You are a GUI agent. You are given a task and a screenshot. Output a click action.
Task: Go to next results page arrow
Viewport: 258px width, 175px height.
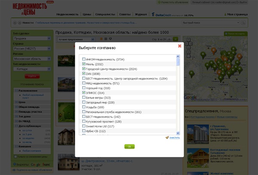pyautogui.click(x=175, y=39)
